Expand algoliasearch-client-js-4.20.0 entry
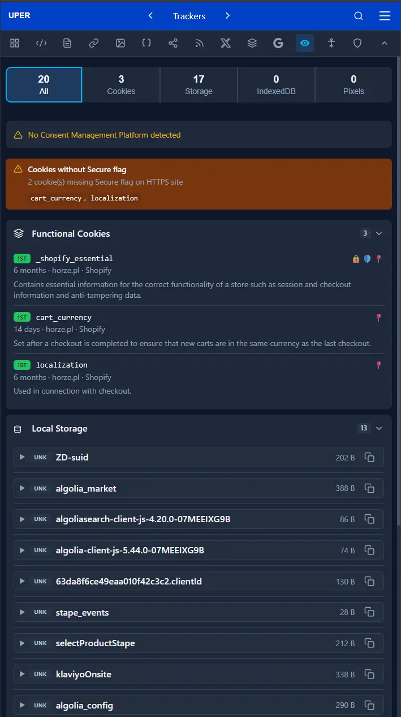401x717 pixels. [x=22, y=519]
